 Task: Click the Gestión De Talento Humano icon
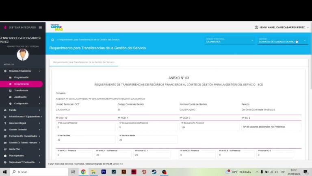[5, 143]
